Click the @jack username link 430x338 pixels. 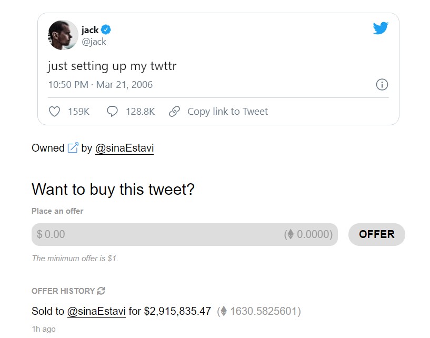click(95, 42)
